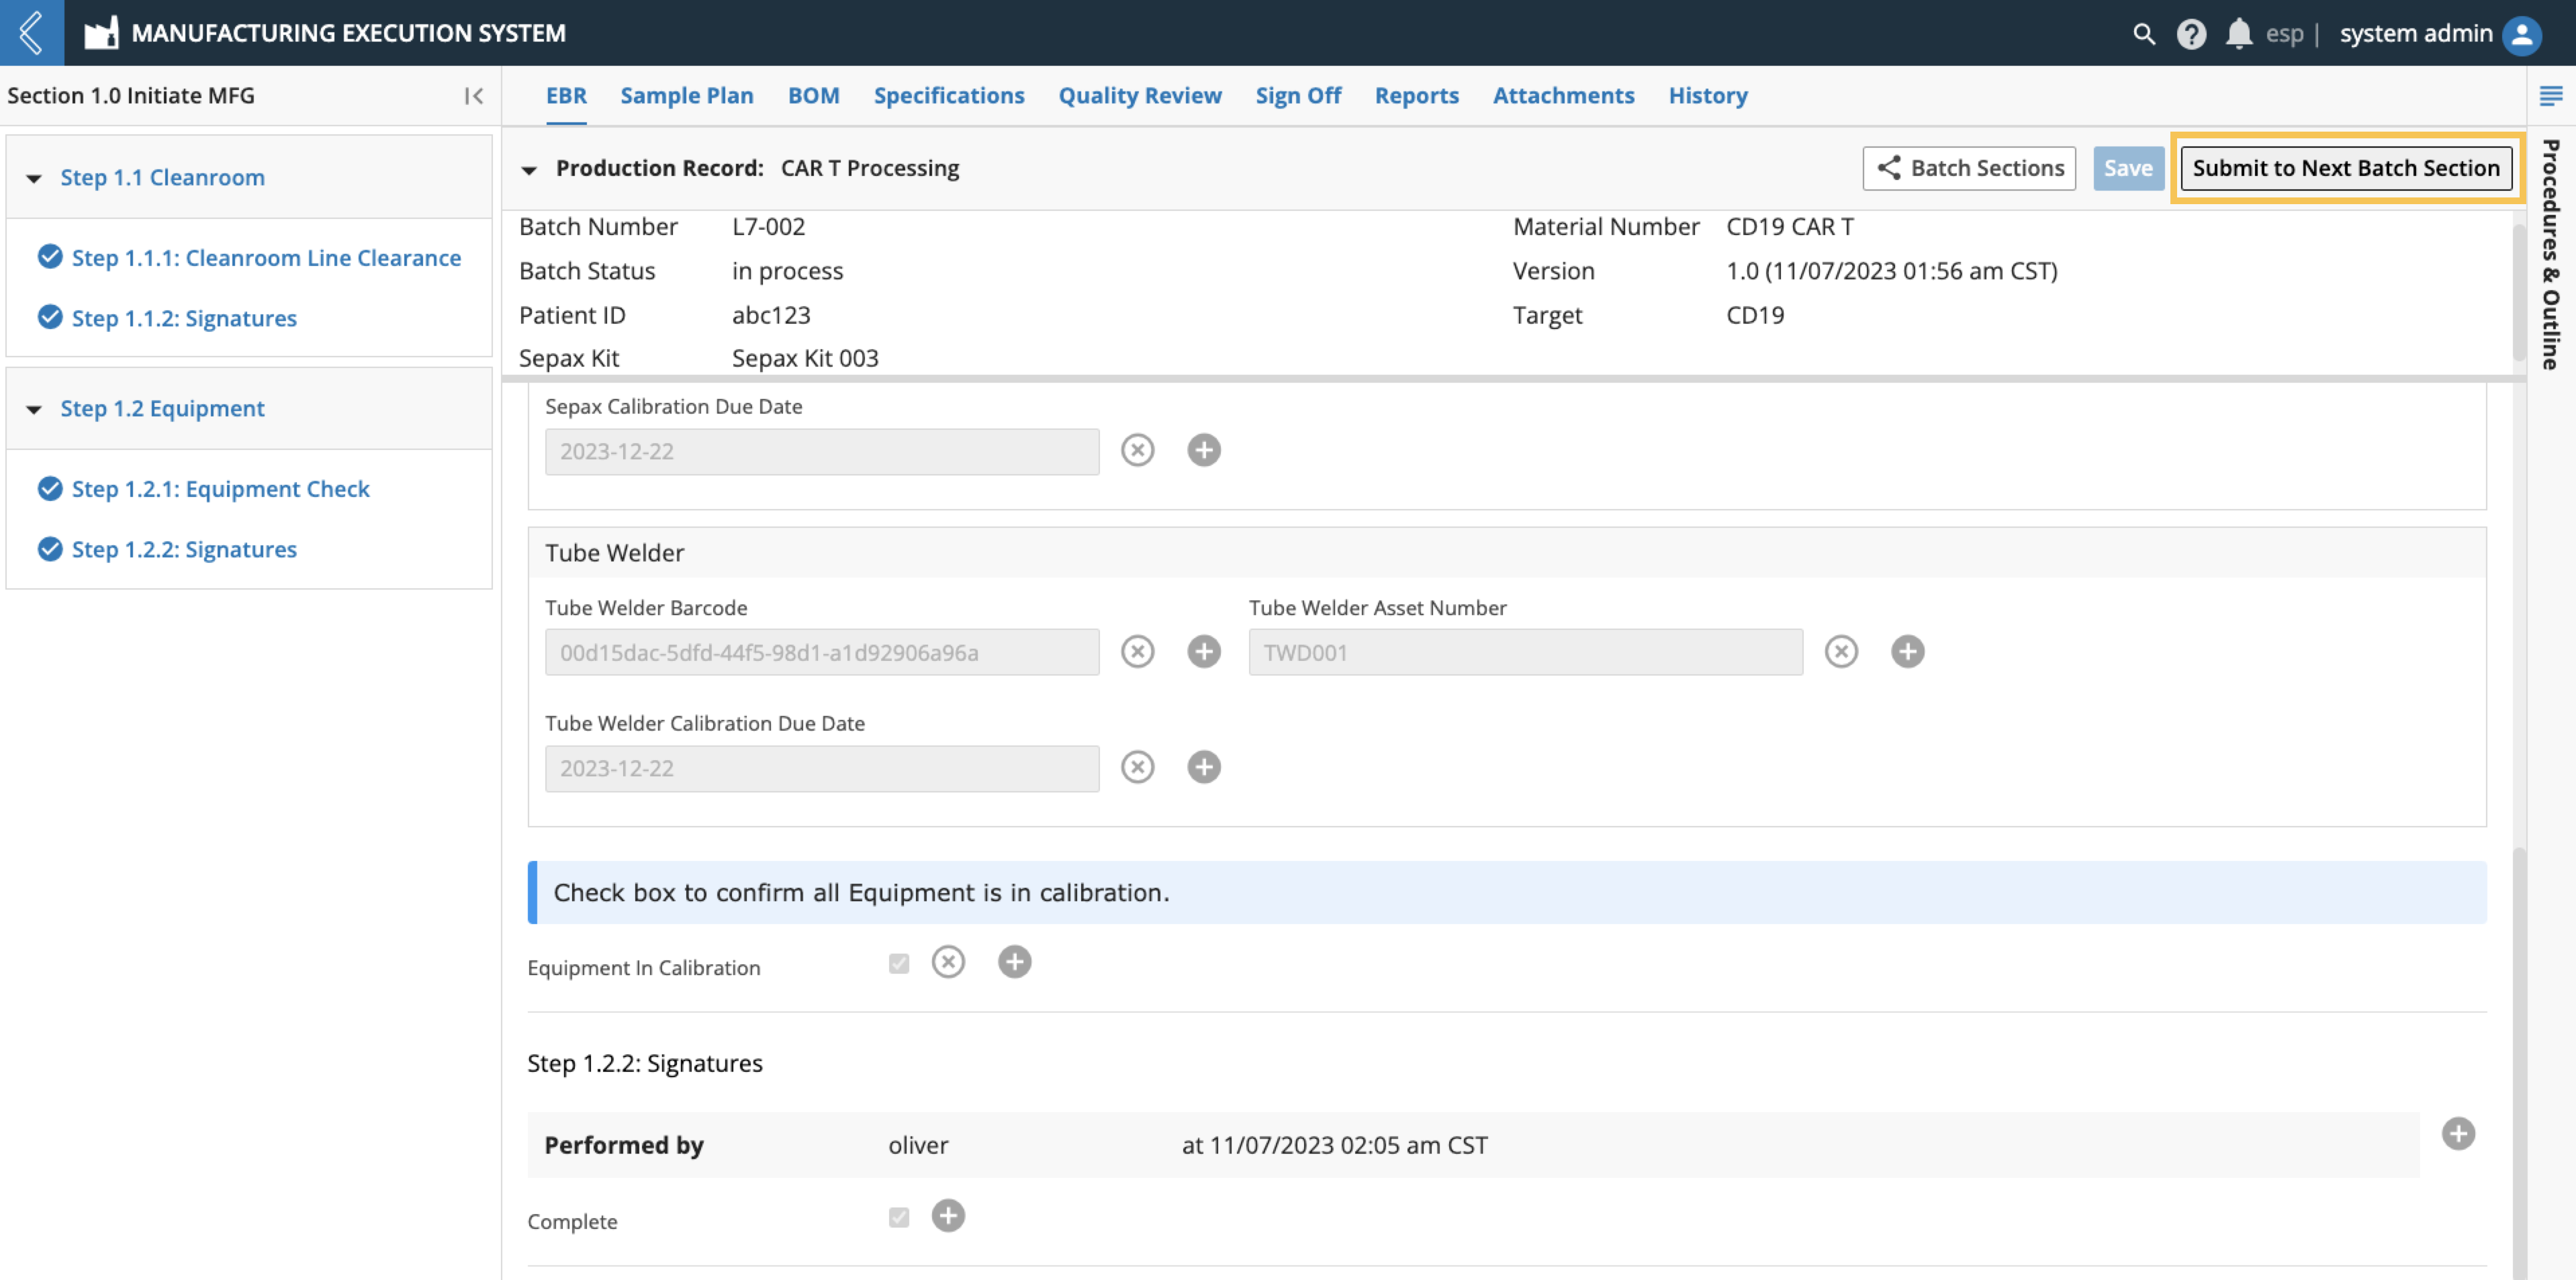Screen dimensions: 2576x1280
Task: Open the Specifications tab
Action: pos(948,96)
